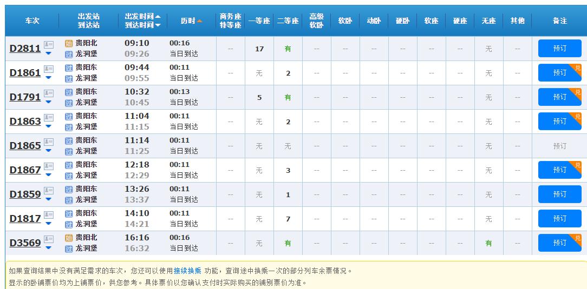Book train D1791 with 预订 button
Viewport: 587px width, 289px height.
point(560,97)
